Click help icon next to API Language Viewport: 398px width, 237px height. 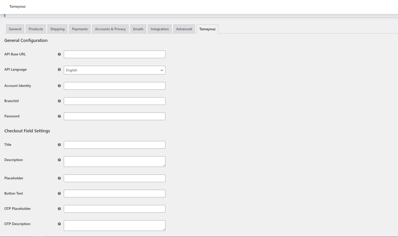pyautogui.click(x=59, y=69)
